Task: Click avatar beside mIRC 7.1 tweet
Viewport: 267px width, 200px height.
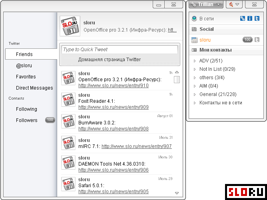Action: [68, 143]
